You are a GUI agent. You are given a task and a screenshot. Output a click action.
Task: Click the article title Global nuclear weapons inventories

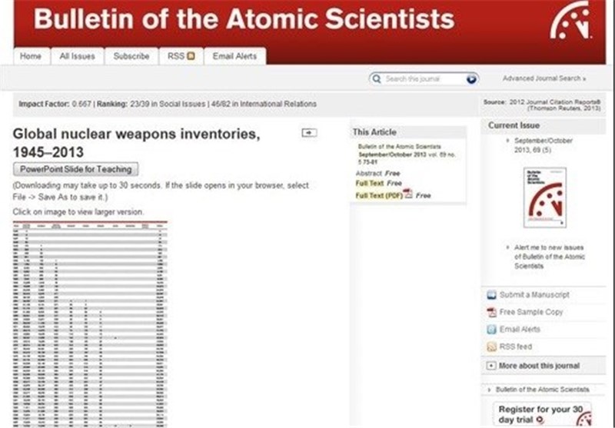[136, 143]
